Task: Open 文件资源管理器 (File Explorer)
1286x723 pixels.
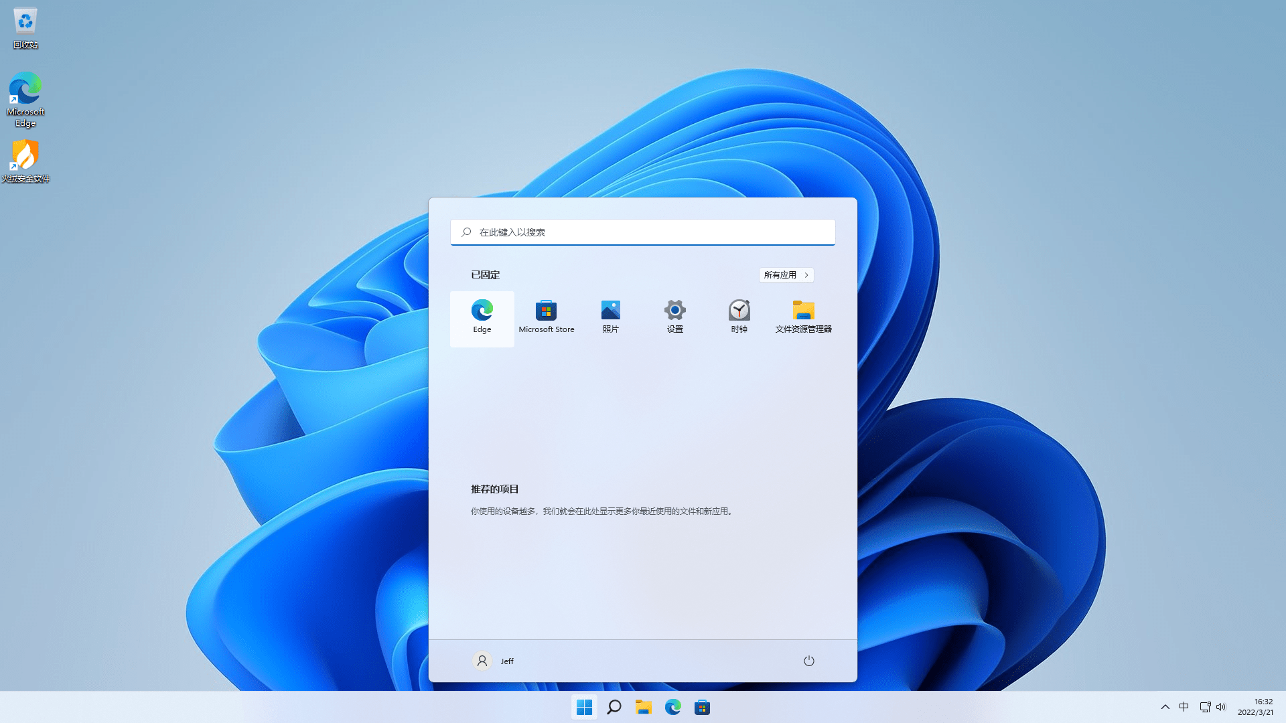Action: (x=803, y=314)
